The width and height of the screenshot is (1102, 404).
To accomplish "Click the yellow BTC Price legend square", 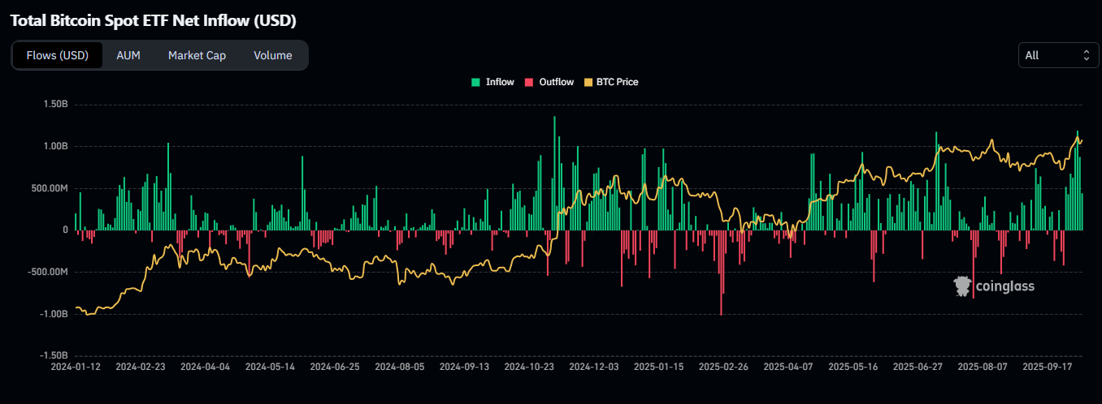I will click(x=589, y=82).
